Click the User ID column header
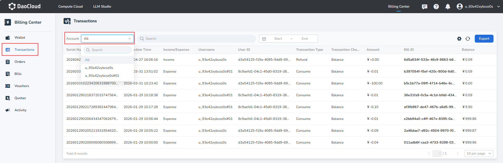 click(x=244, y=50)
